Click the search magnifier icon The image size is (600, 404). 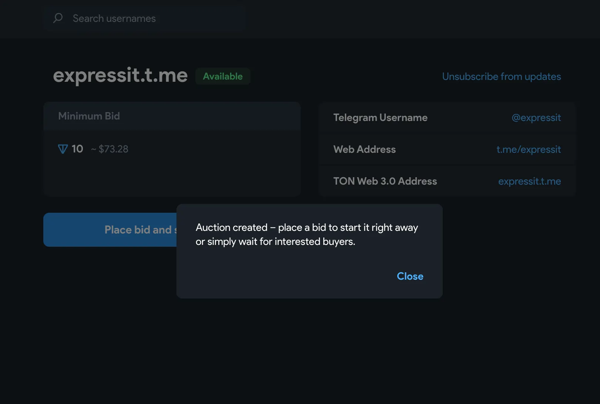coord(58,18)
